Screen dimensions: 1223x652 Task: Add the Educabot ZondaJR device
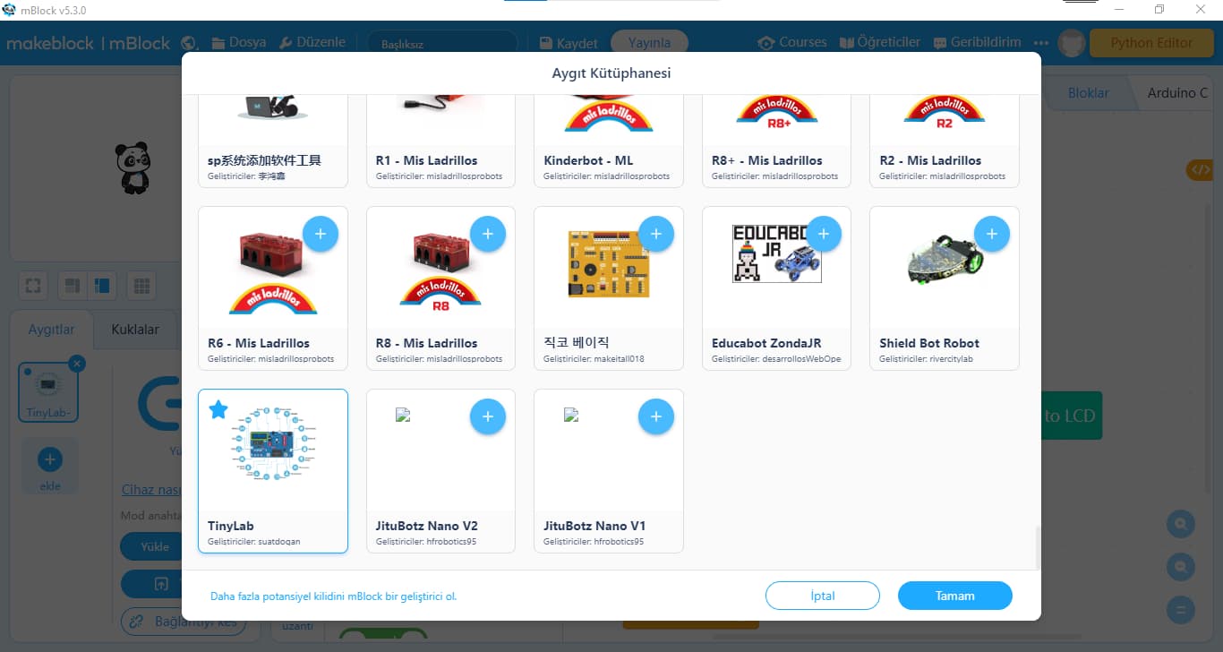pos(824,235)
